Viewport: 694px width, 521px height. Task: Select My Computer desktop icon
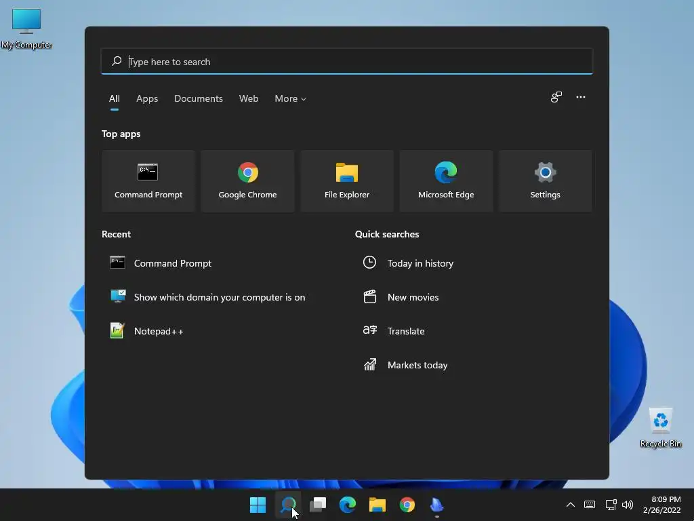coord(26,28)
